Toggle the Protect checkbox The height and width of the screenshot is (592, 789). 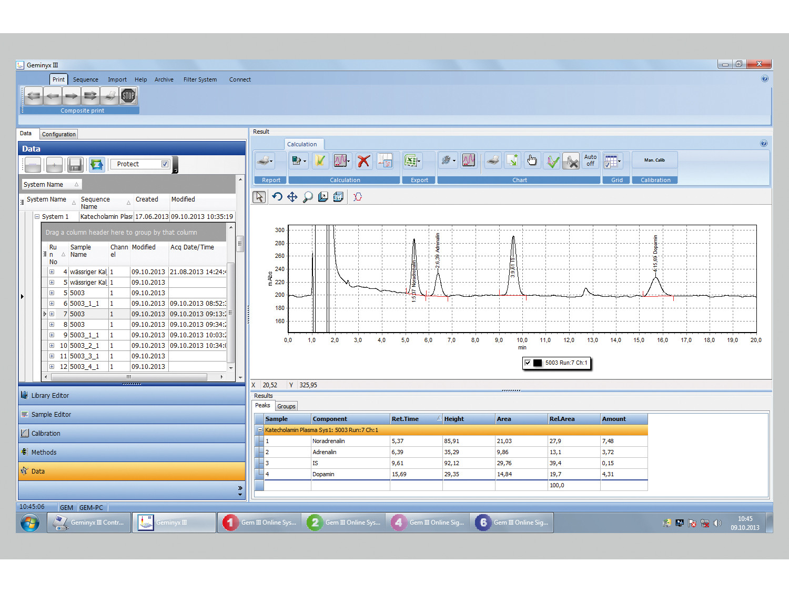[x=165, y=164]
